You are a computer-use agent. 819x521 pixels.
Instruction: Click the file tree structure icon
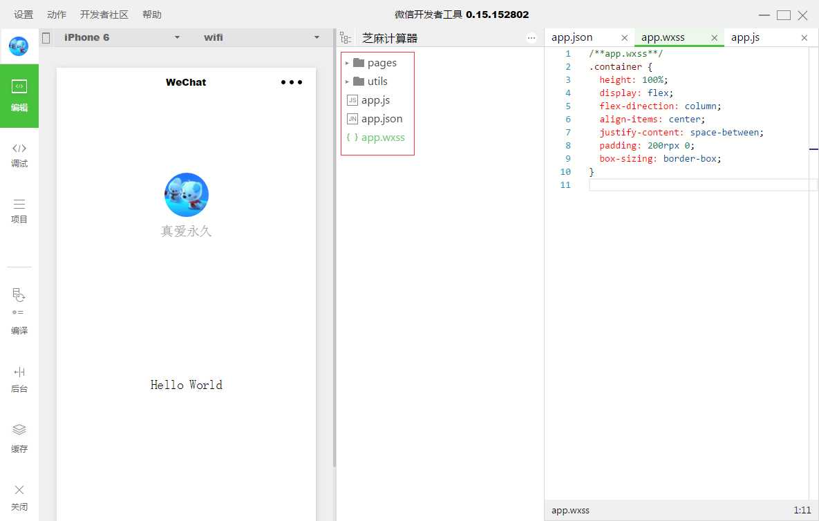click(346, 37)
